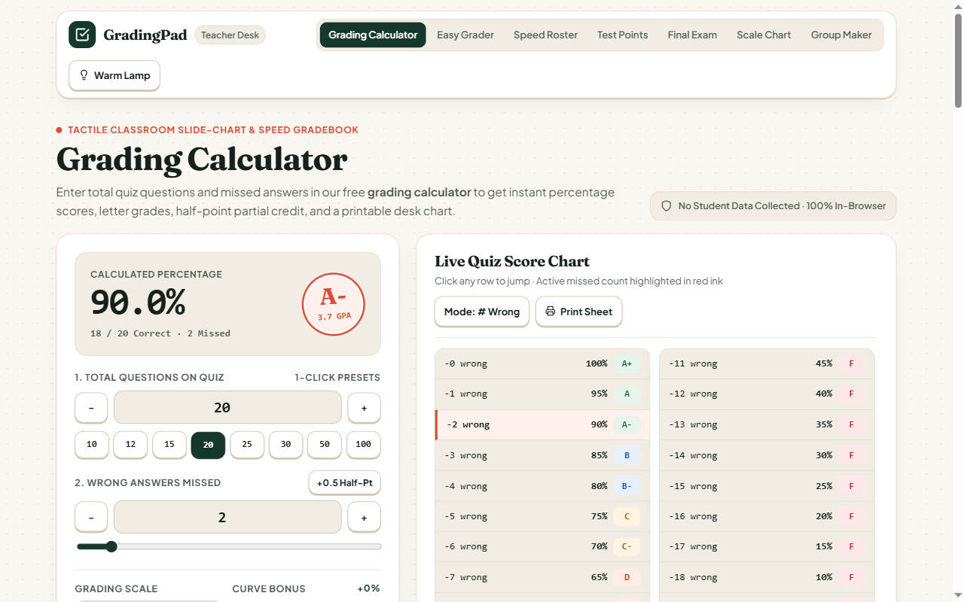Choose the 25 questions preset
Screen dimensions: 964x602
[247, 445]
